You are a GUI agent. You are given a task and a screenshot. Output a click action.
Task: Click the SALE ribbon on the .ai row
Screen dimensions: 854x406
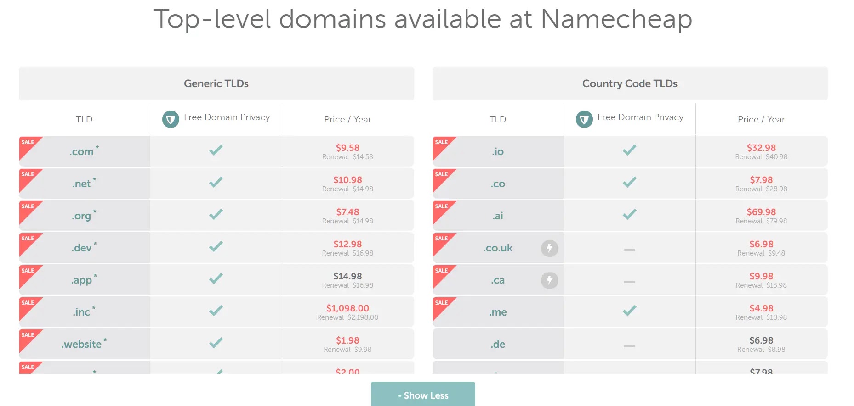[442, 209]
